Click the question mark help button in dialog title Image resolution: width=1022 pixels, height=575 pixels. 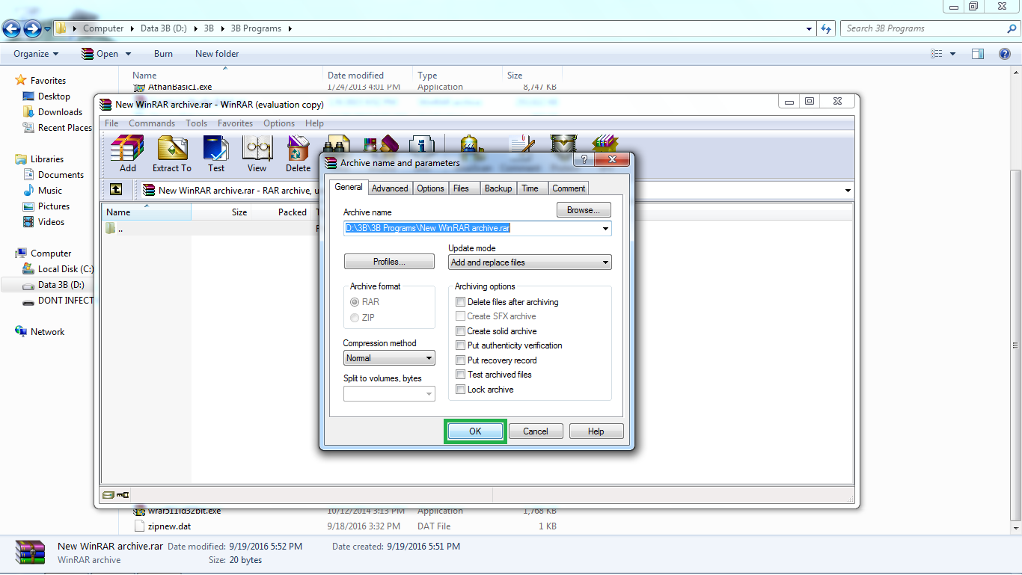584,160
